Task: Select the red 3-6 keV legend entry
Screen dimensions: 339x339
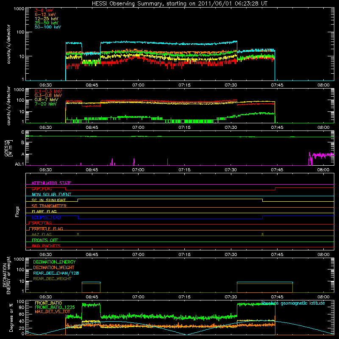Action: tap(44, 10)
